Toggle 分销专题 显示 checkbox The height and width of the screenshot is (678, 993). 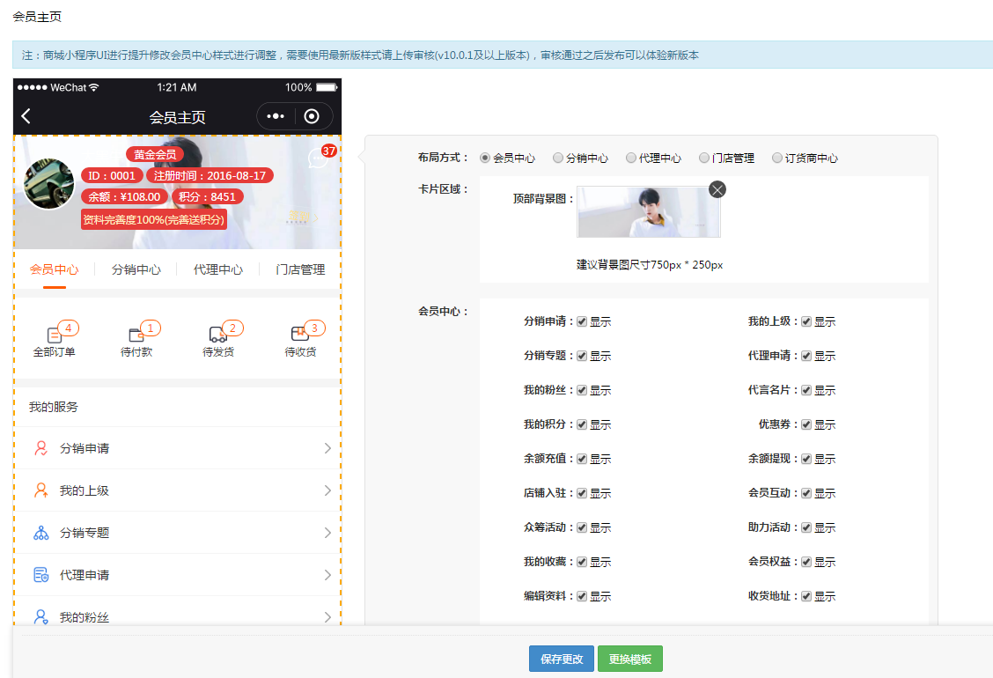(x=582, y=356)
